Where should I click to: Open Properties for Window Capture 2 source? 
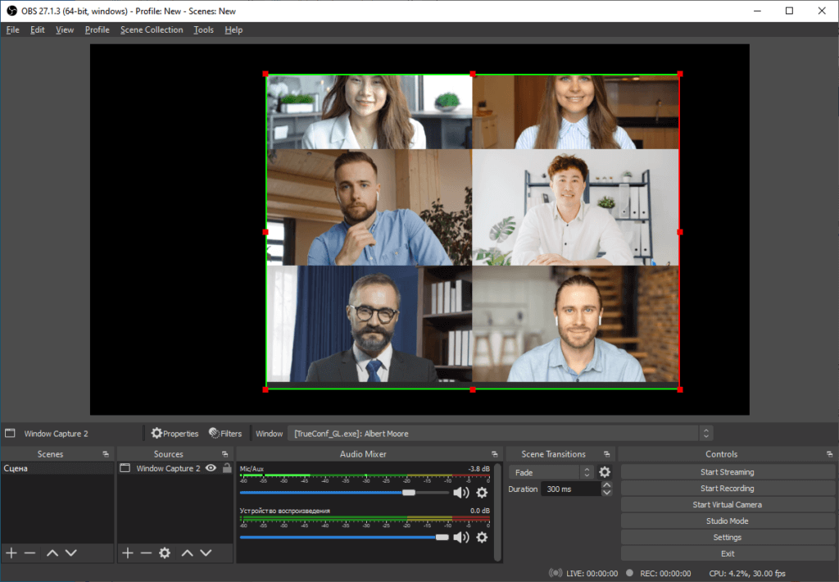(175, 433)
